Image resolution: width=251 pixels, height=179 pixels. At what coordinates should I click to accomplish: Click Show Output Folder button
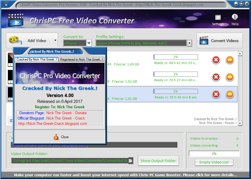point(158,161)
